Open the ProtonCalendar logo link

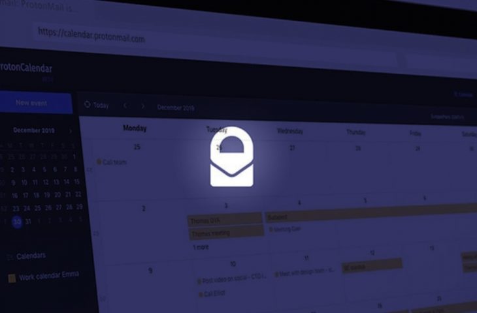point(26,68)
